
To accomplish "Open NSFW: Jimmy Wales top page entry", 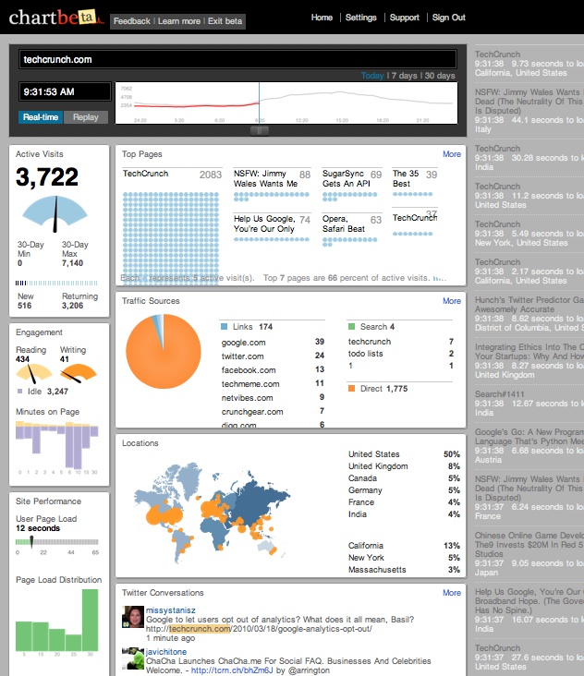I will tap(266, 178).
